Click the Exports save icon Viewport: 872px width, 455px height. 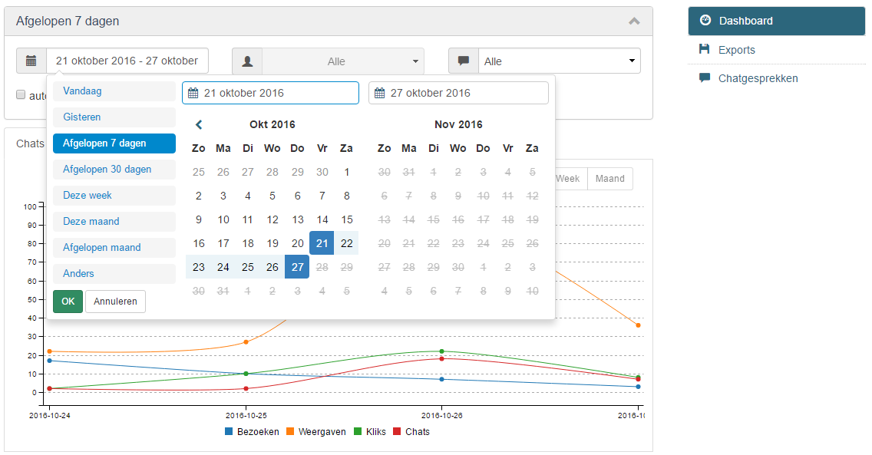(705, 50)
